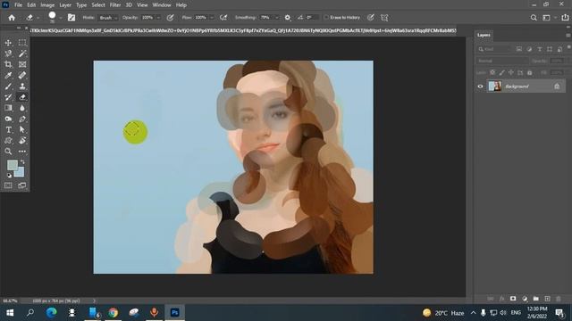
Task: Open the Opacity value dropdown arrow
Action: 158,18
